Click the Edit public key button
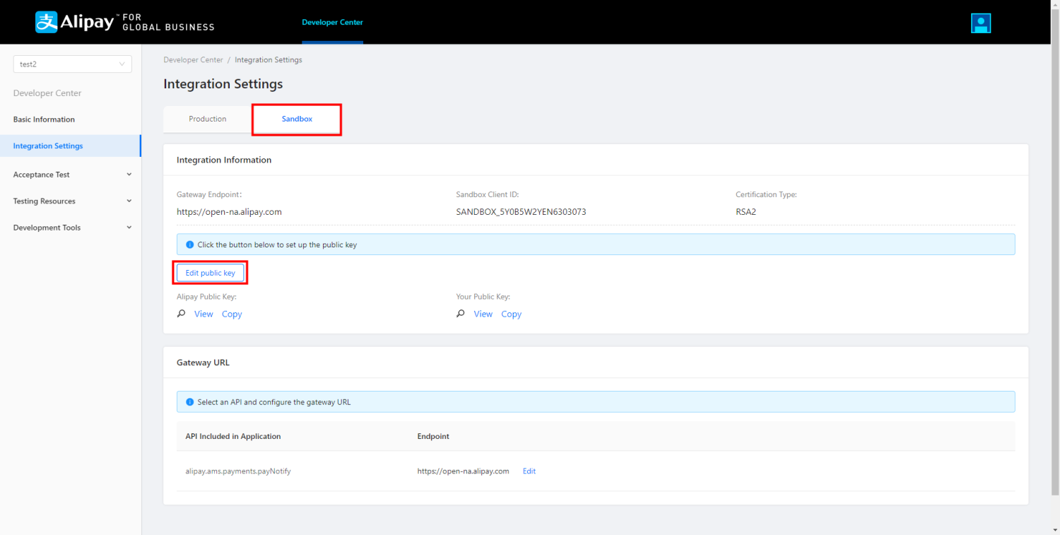Viewport: 1060px width, 535px height. 210,273
